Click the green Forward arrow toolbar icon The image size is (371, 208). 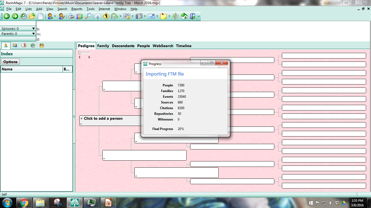tap(15, 16)
